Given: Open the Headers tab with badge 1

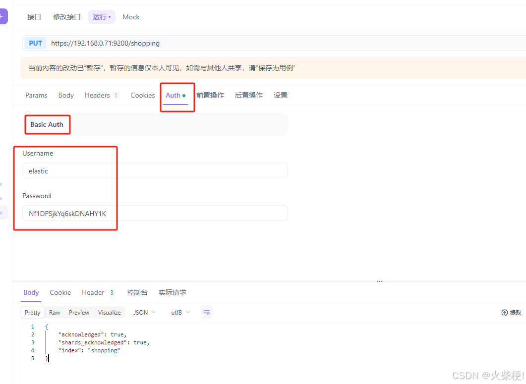Looking at the screenshot, I should pos(102,95).
